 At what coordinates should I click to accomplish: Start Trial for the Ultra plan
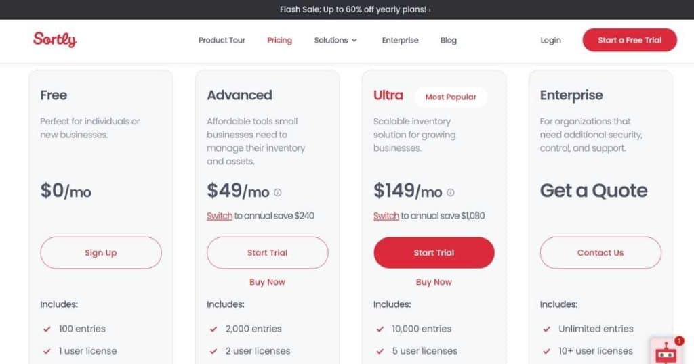[x=434, y=252]
